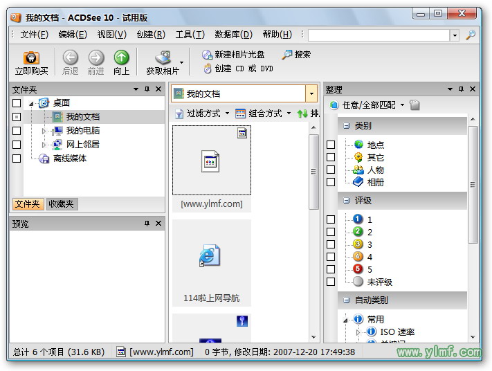Click the rating 5 red badge
The image size is (492, 371).
(x=358, y=269)
